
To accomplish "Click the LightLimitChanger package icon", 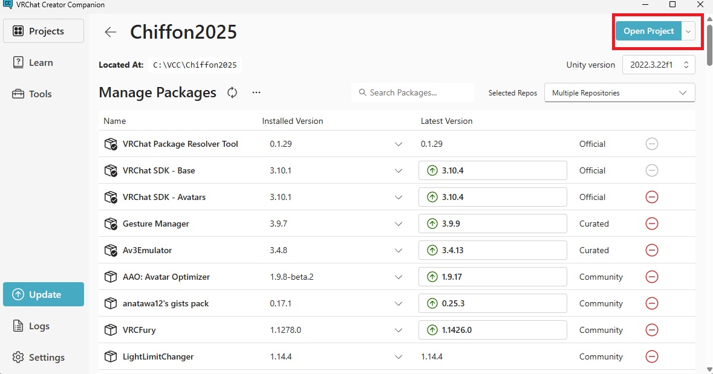I will [111, 356].
